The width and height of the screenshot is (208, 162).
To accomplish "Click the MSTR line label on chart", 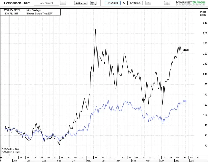I will (186, 50).
